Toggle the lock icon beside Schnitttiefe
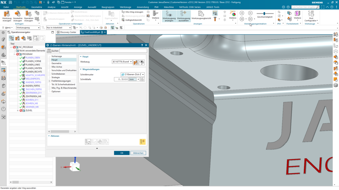The height and width of the screenshot is (190, 339). pyautogui.click(x=142, y=79)
